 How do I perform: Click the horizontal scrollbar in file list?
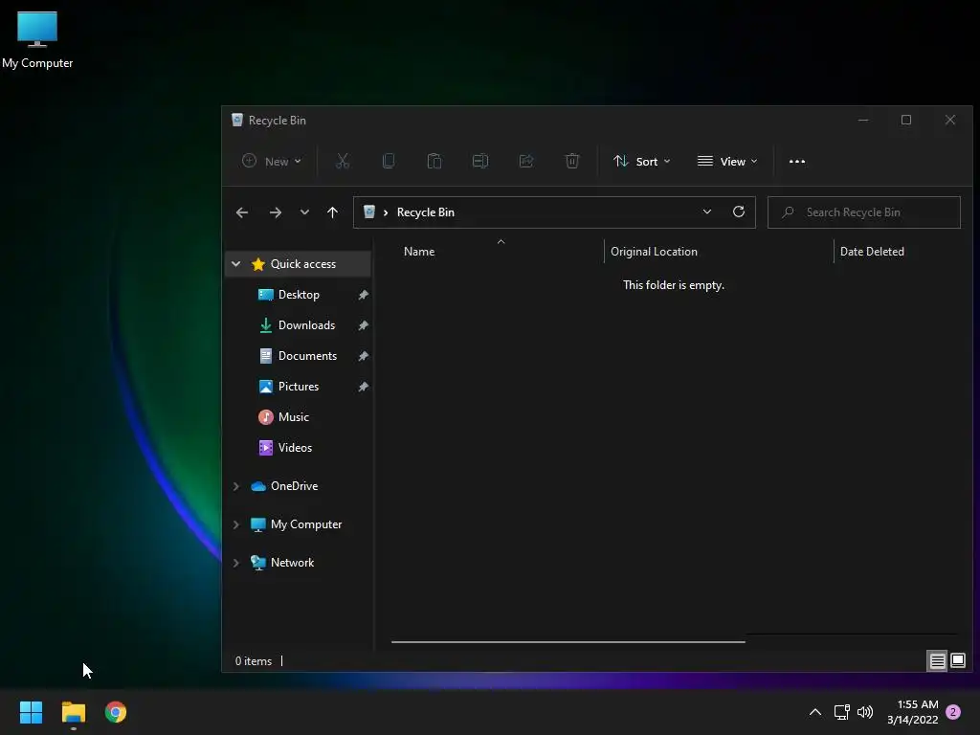[x=568, y=641]
